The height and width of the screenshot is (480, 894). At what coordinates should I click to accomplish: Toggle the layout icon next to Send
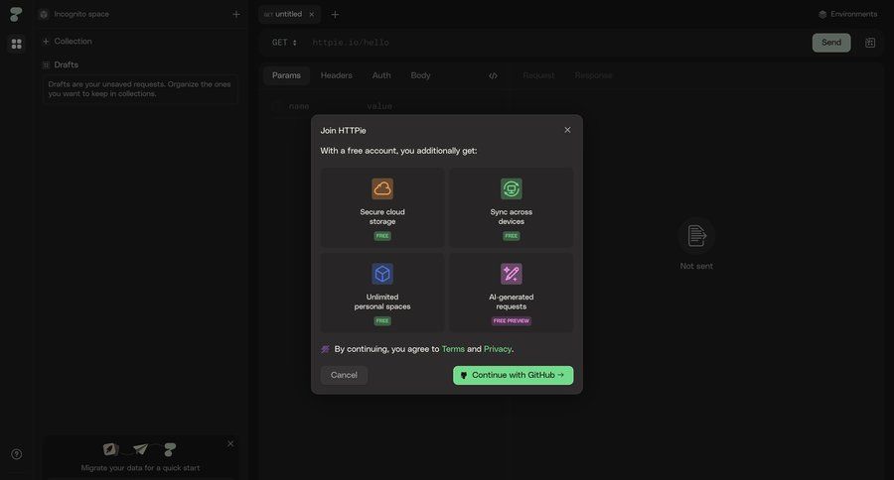(870, 43)
